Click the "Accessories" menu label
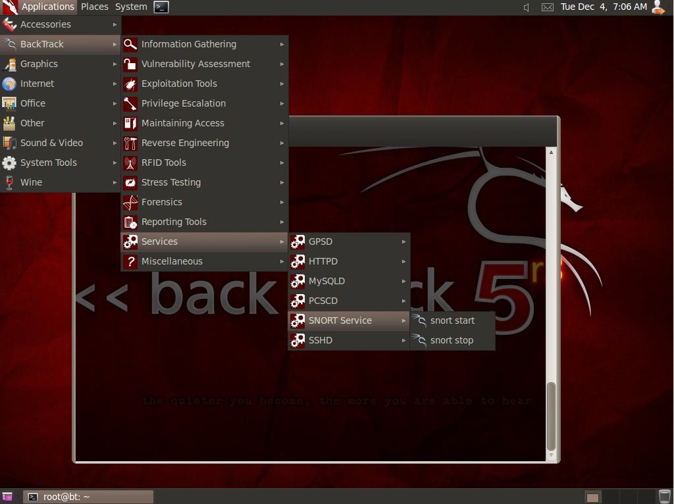This screenshot has width=674, height=504. click(45, 24)
